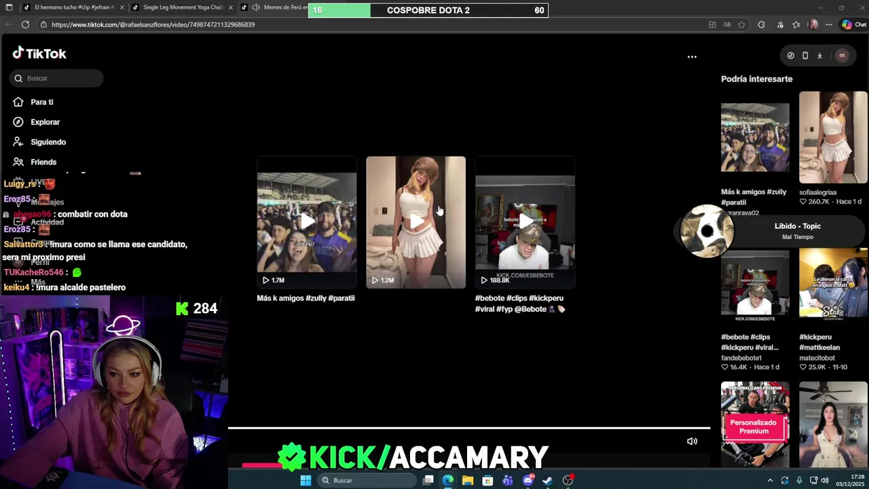Open the Personalizado Premium video thumbnail
This screenshot has width=869, height=489.
tap(755, 424)
